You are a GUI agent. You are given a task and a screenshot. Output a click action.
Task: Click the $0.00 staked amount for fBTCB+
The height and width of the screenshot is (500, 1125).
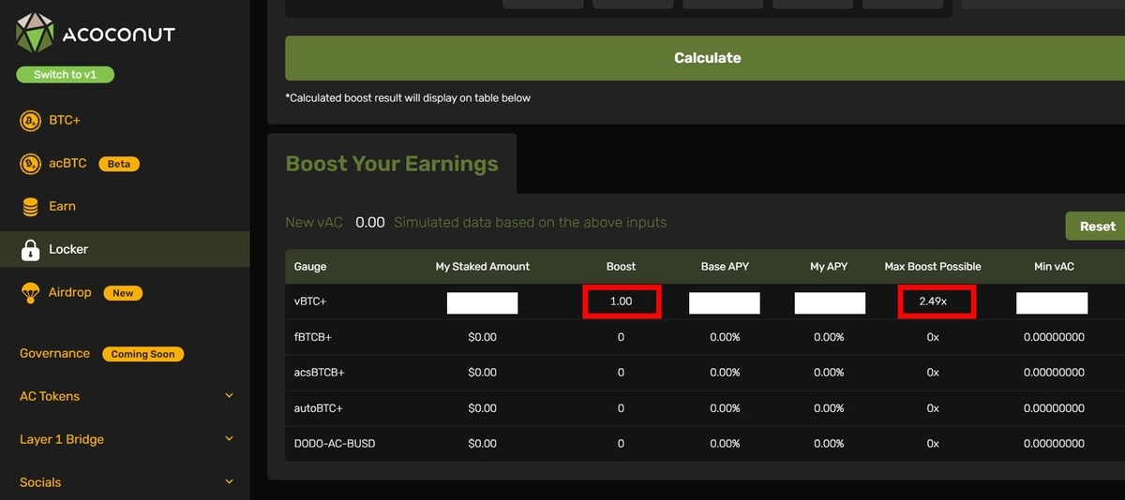click(483, 337)
